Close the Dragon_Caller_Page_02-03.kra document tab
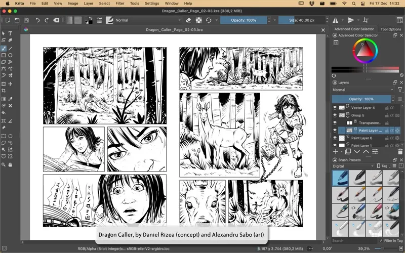 (x=323, y=30)
